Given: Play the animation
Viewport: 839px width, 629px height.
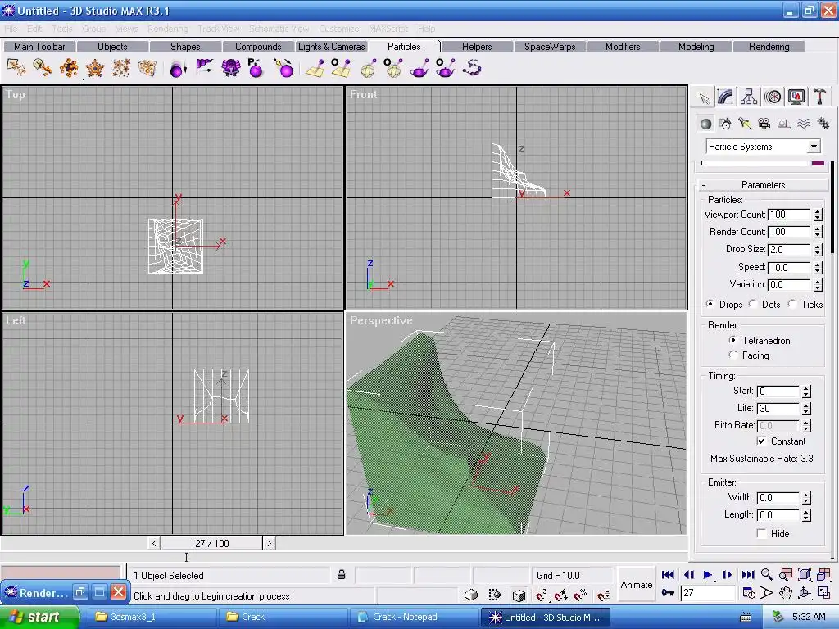Looking at the screenshot, I should click(707, 574).
